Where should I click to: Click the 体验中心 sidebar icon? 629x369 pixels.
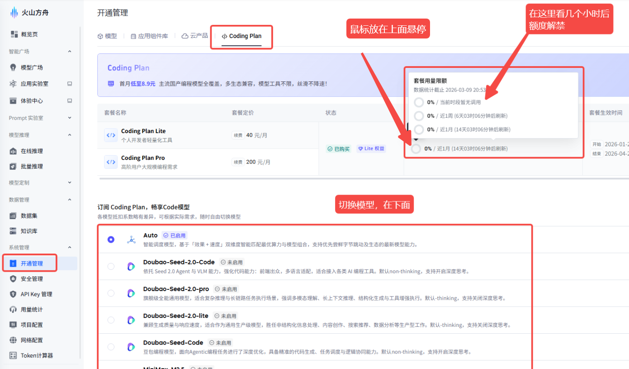click(13, 101)
